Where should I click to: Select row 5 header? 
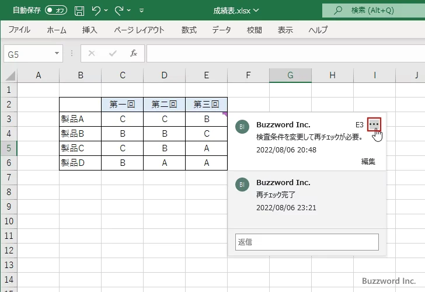click(x=9, y=148)
